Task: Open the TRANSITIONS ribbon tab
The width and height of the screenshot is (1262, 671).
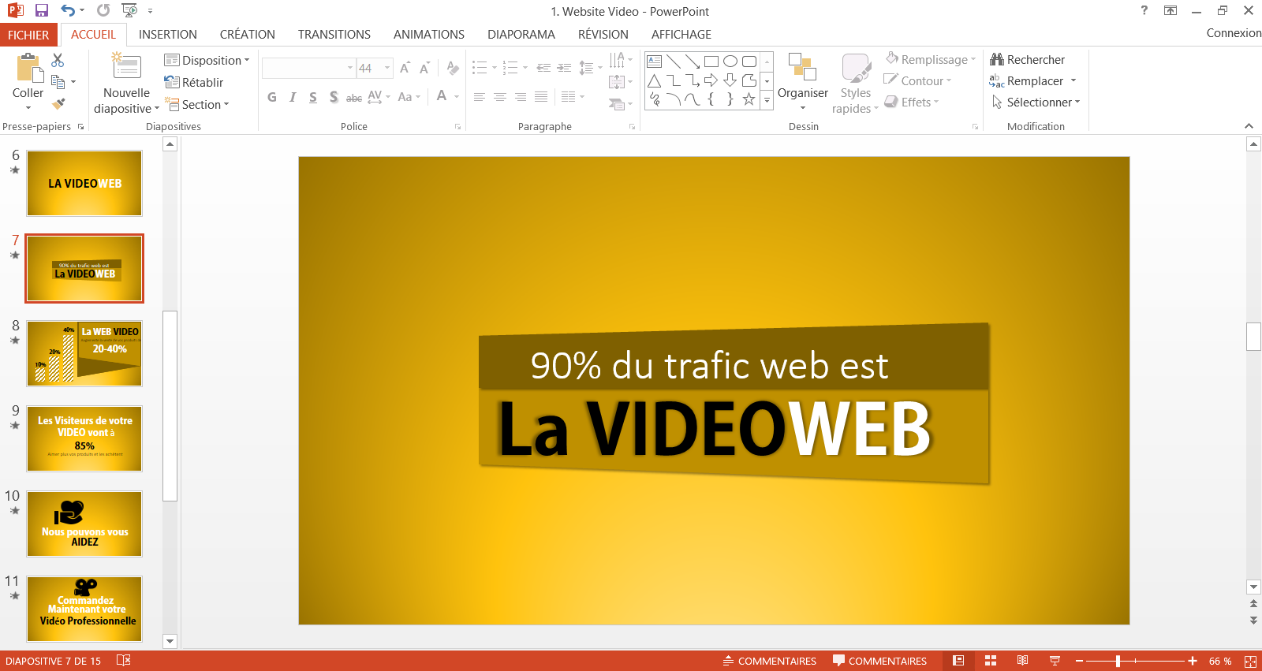Action: (x=334, y=35)
